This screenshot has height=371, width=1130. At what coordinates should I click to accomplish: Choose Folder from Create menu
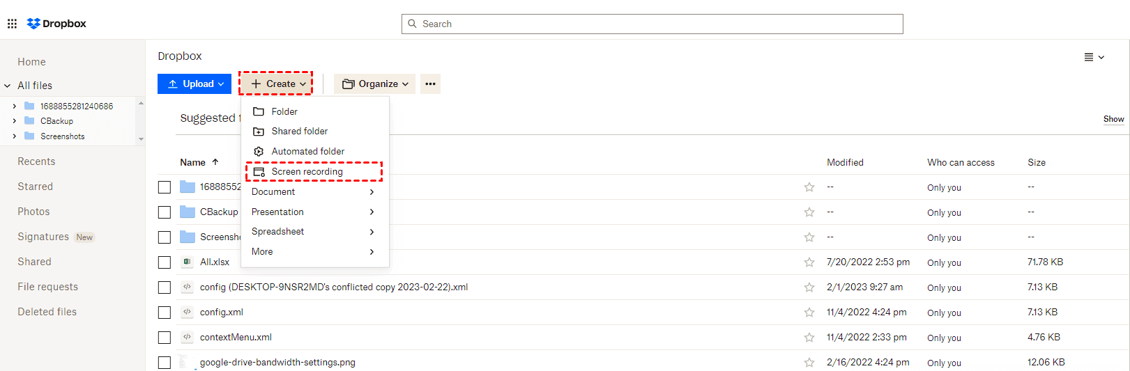pos(314,111)
